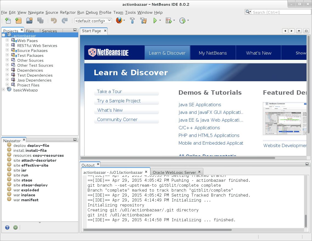Click the Redo icon
The image size is (312, 241).
pyautogui.click(x=65, y=20)
